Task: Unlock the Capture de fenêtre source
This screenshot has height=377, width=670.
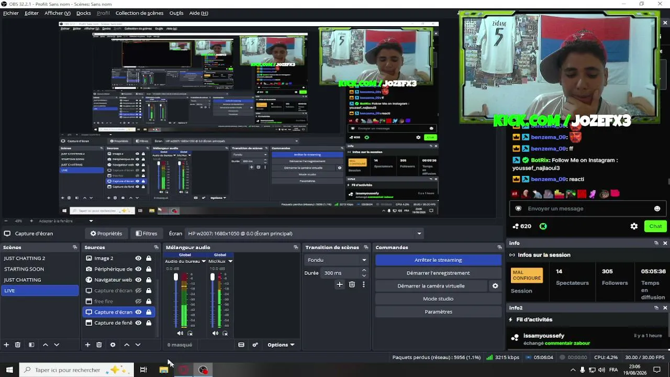Action: point(149,323)
